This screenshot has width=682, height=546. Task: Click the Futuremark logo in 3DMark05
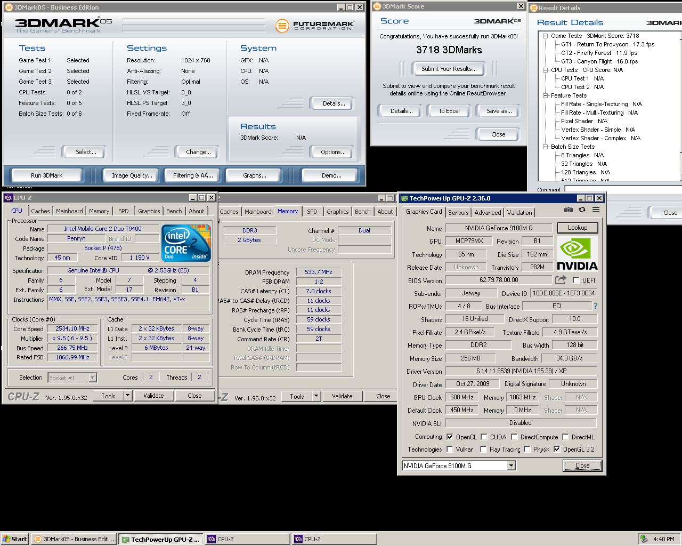coord(315,25)
